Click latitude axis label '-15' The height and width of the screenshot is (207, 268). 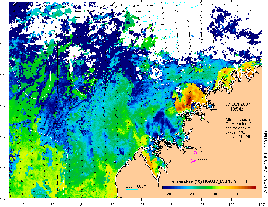(3, 105)
